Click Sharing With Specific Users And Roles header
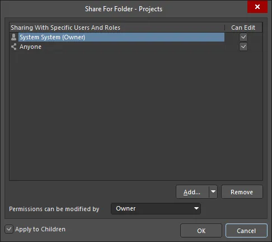 65,28
